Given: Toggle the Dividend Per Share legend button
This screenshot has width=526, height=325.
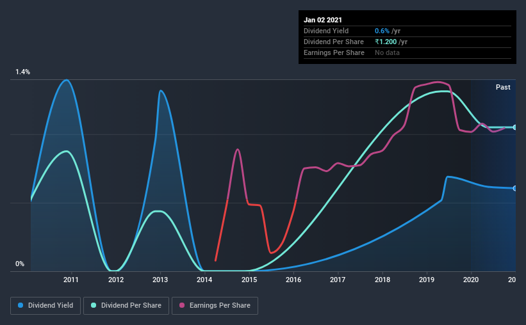Looking at the screenshot, I should point(126,306).
